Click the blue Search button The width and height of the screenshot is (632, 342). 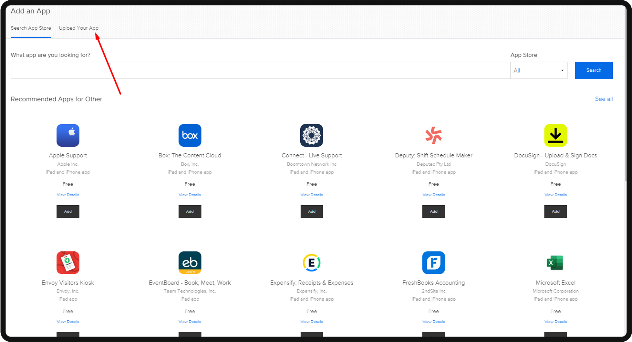(x=594, y=70)
